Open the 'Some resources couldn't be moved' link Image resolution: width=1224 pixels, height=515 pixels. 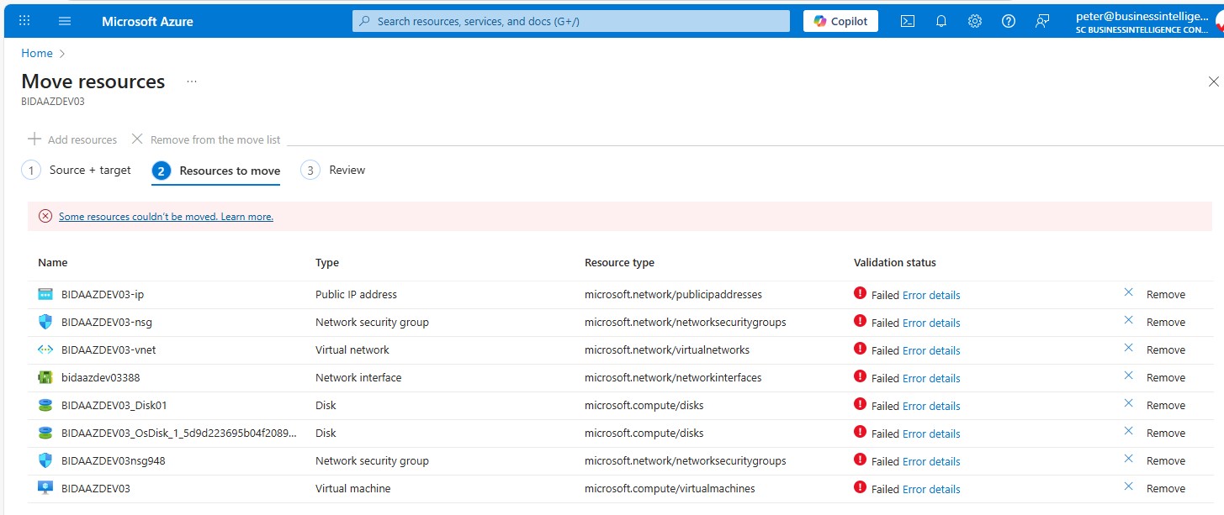point(166,217)
